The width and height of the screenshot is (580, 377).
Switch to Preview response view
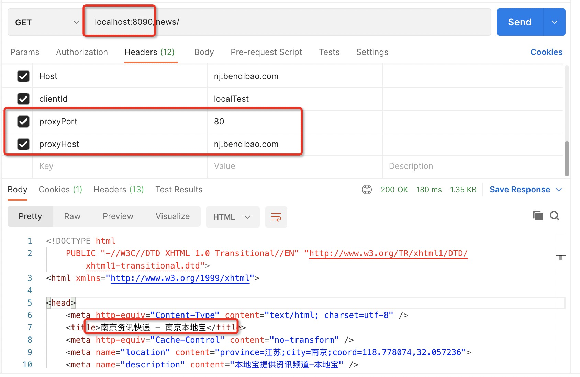click(118, 216)
